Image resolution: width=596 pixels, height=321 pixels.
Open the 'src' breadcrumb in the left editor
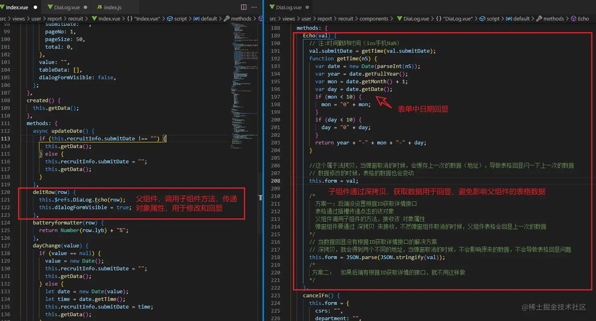click(3, 19)
